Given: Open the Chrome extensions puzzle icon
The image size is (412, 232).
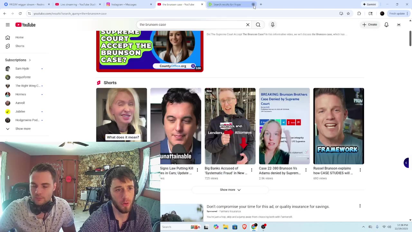Looking at the screenshot, I should pos(359,14).
